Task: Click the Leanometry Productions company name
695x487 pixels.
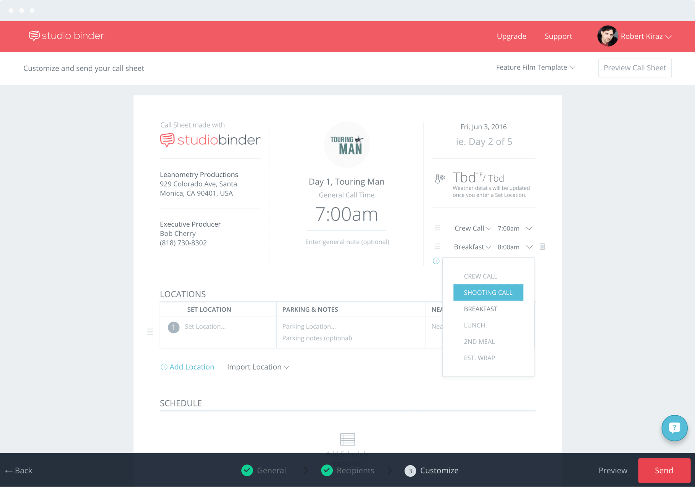Action: pos(199,174)
